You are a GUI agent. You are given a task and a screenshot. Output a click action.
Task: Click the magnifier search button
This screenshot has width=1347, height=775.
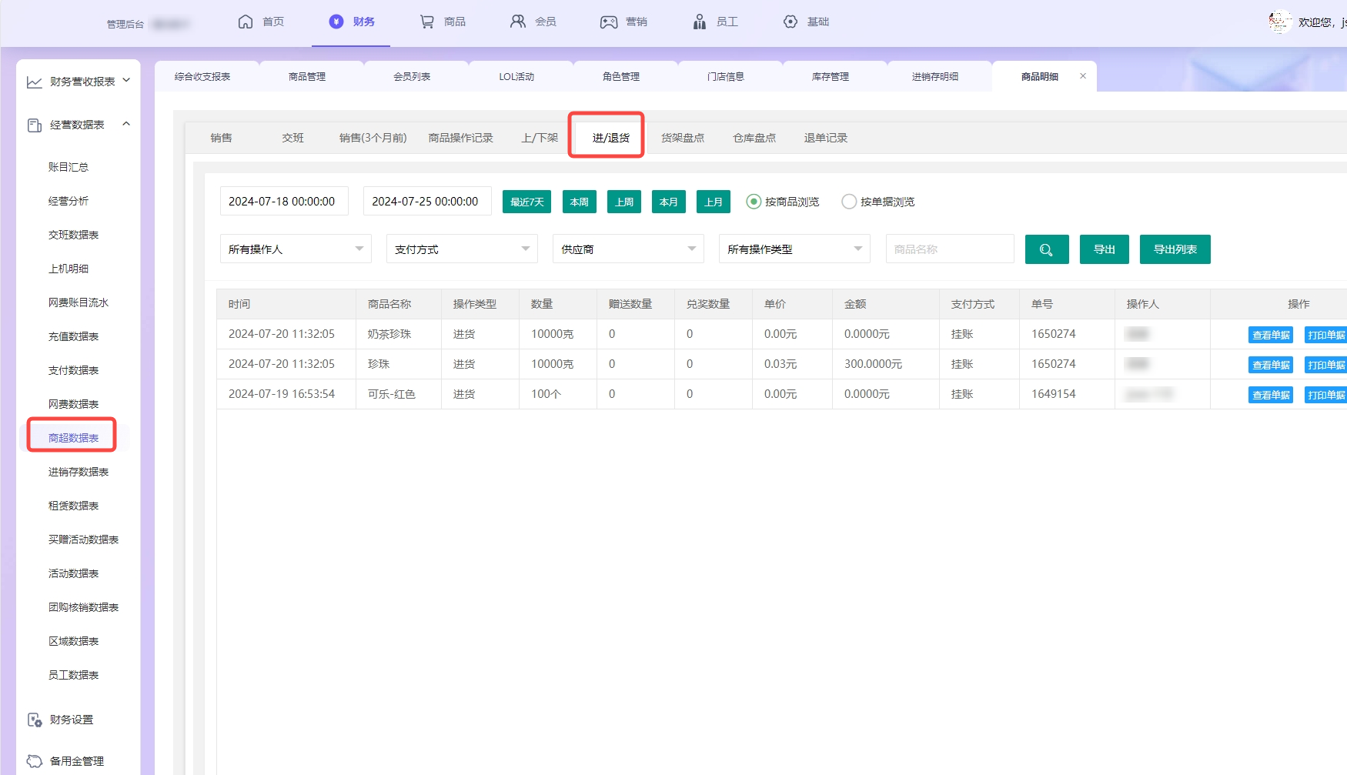tap(1046, 249)
